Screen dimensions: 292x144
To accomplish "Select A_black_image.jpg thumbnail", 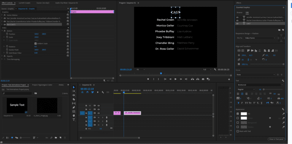I will click(x=47, y=106).
